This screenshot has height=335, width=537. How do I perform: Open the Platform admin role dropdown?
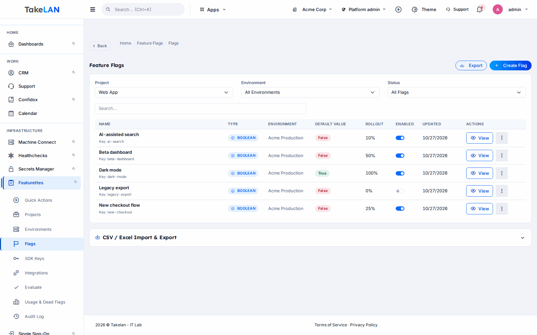pyautogui.click(x=364, y=9)
